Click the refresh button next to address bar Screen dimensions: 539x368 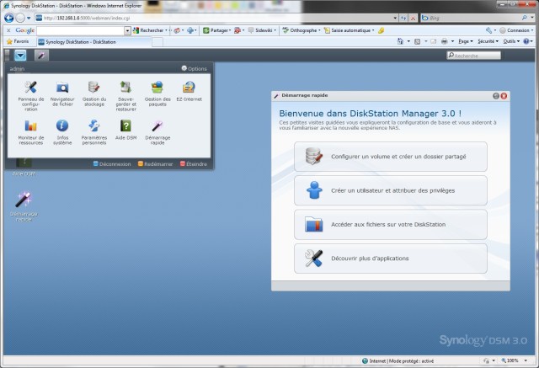tap(403, 18)
